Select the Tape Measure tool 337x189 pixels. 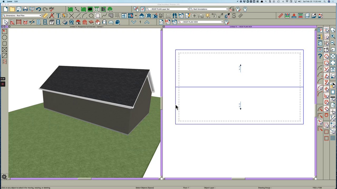[x=45, y=16]
